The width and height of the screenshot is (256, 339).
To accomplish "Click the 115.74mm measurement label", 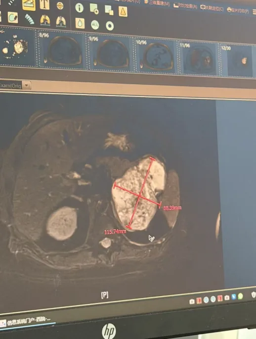I will pyautogui.click(x=115, y=232).
